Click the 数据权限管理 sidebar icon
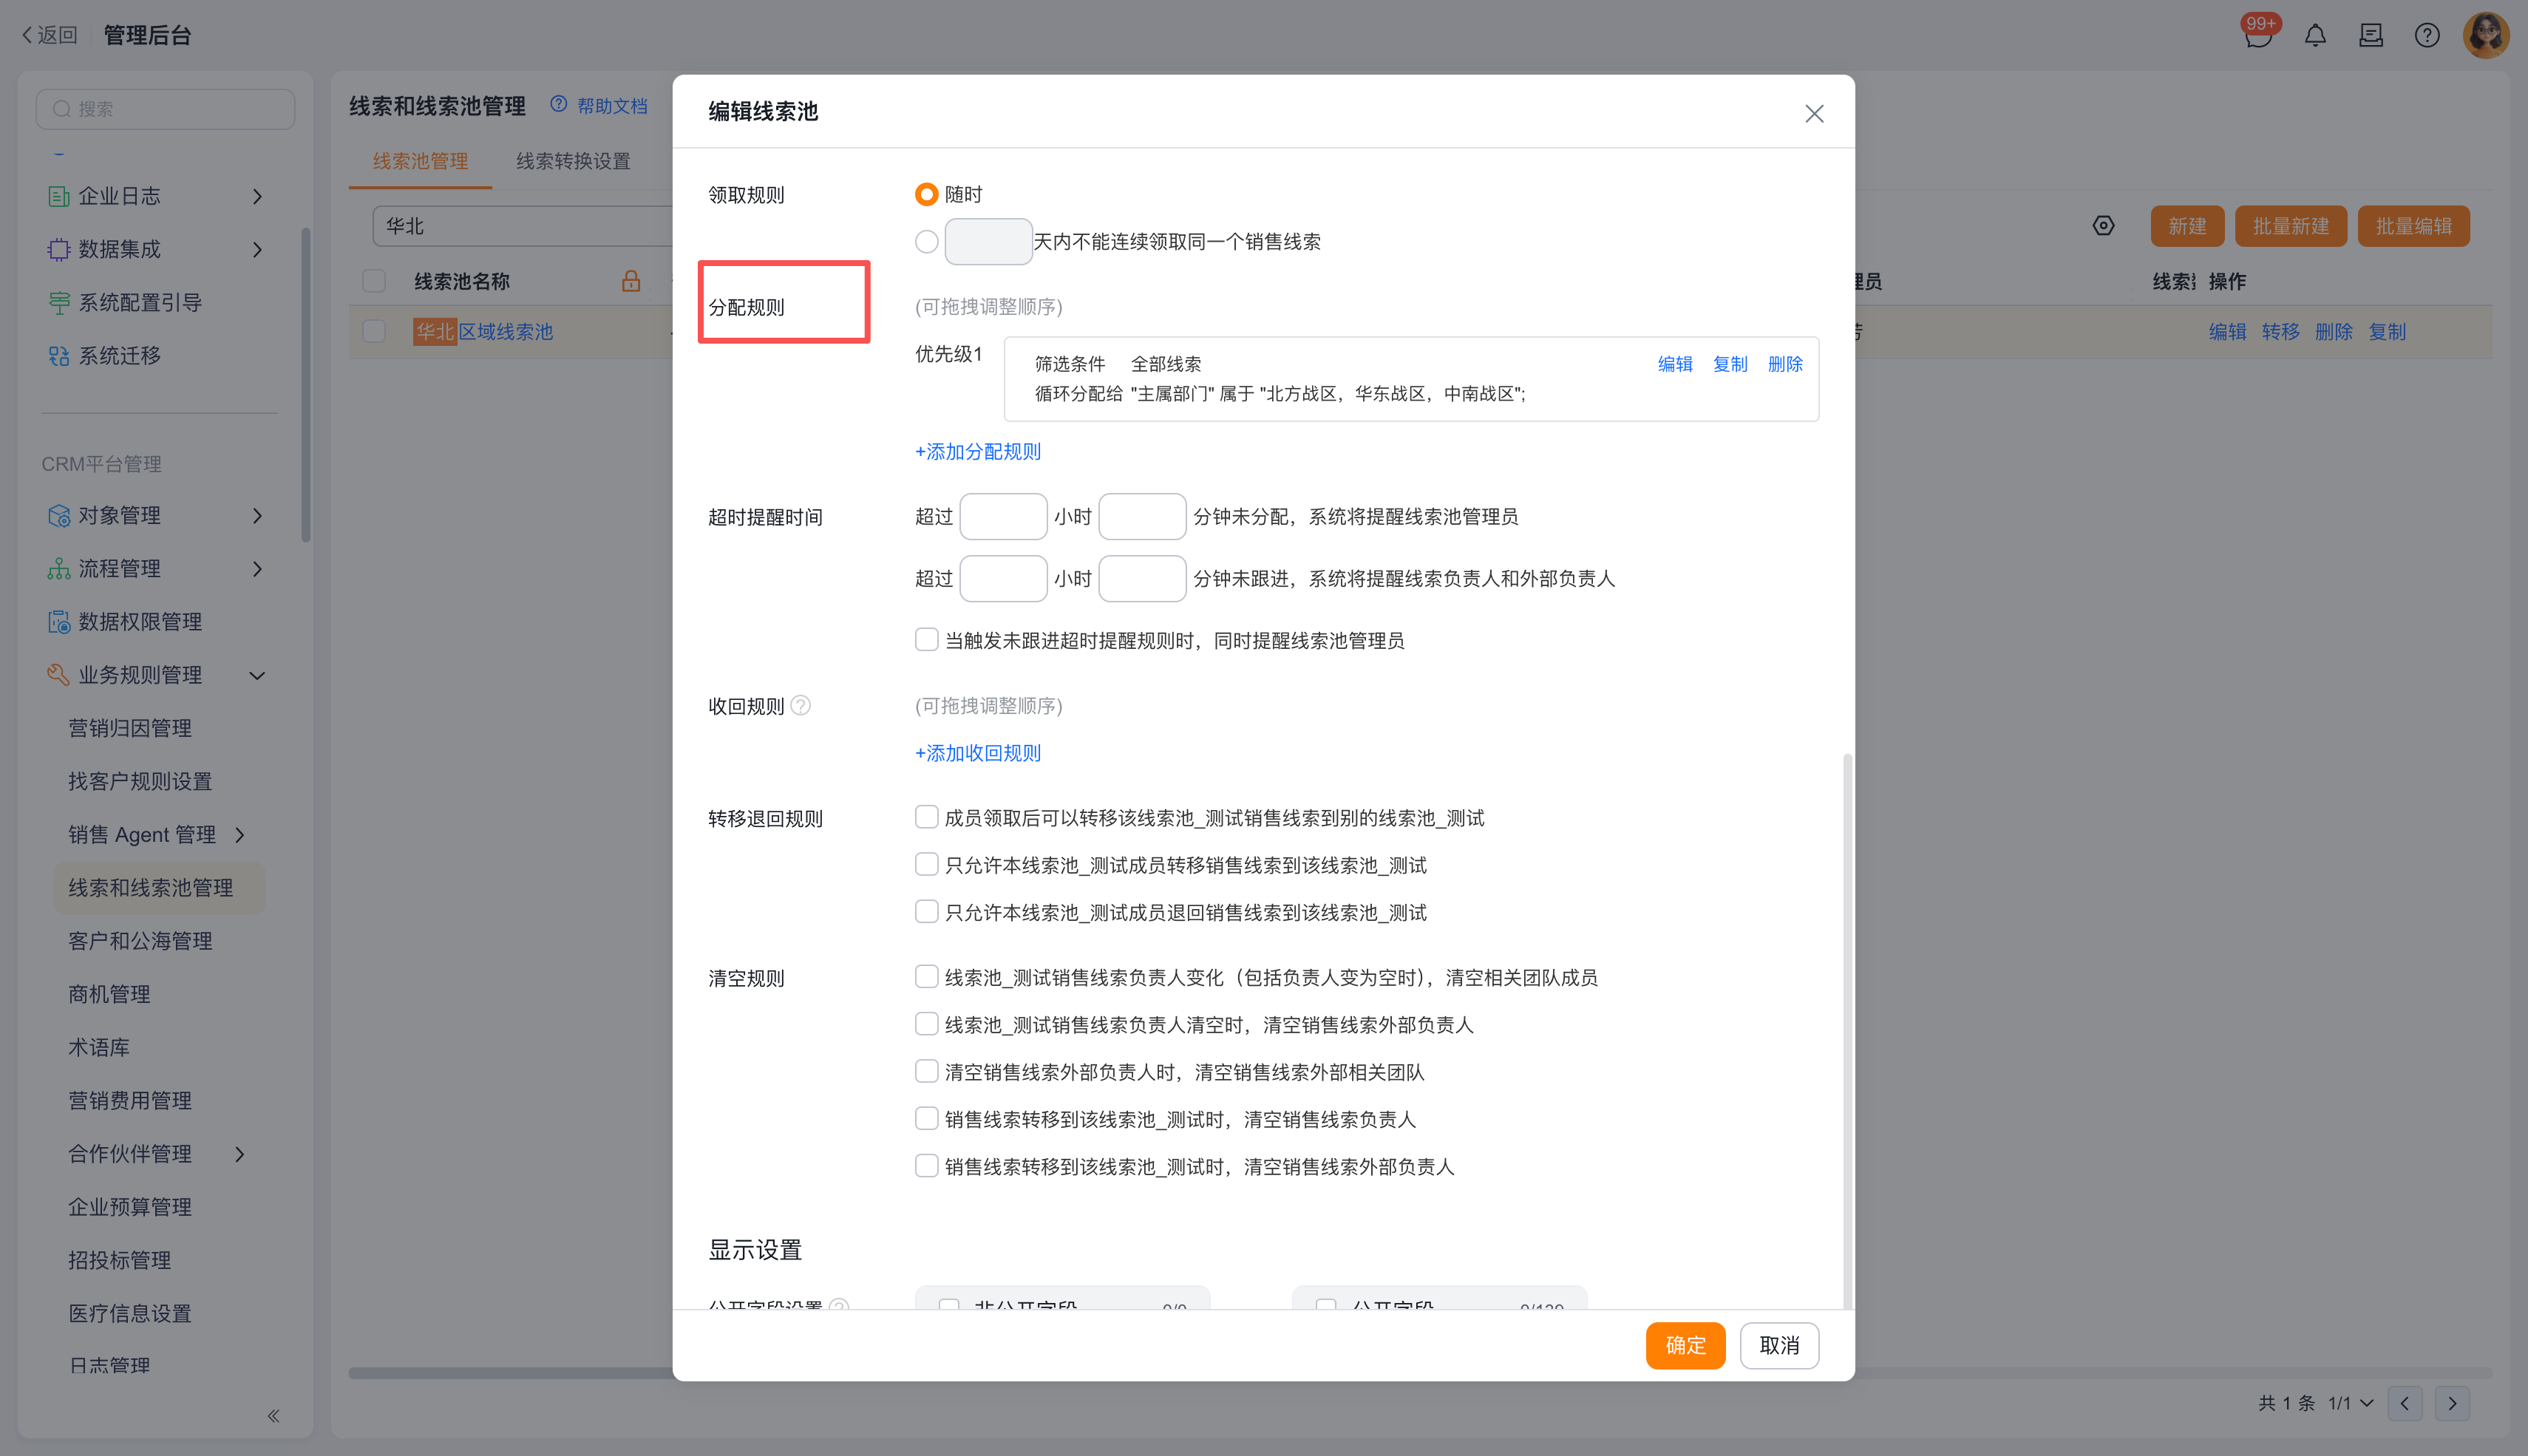This screenshot has height=1456, width=2528. [59, 622]
